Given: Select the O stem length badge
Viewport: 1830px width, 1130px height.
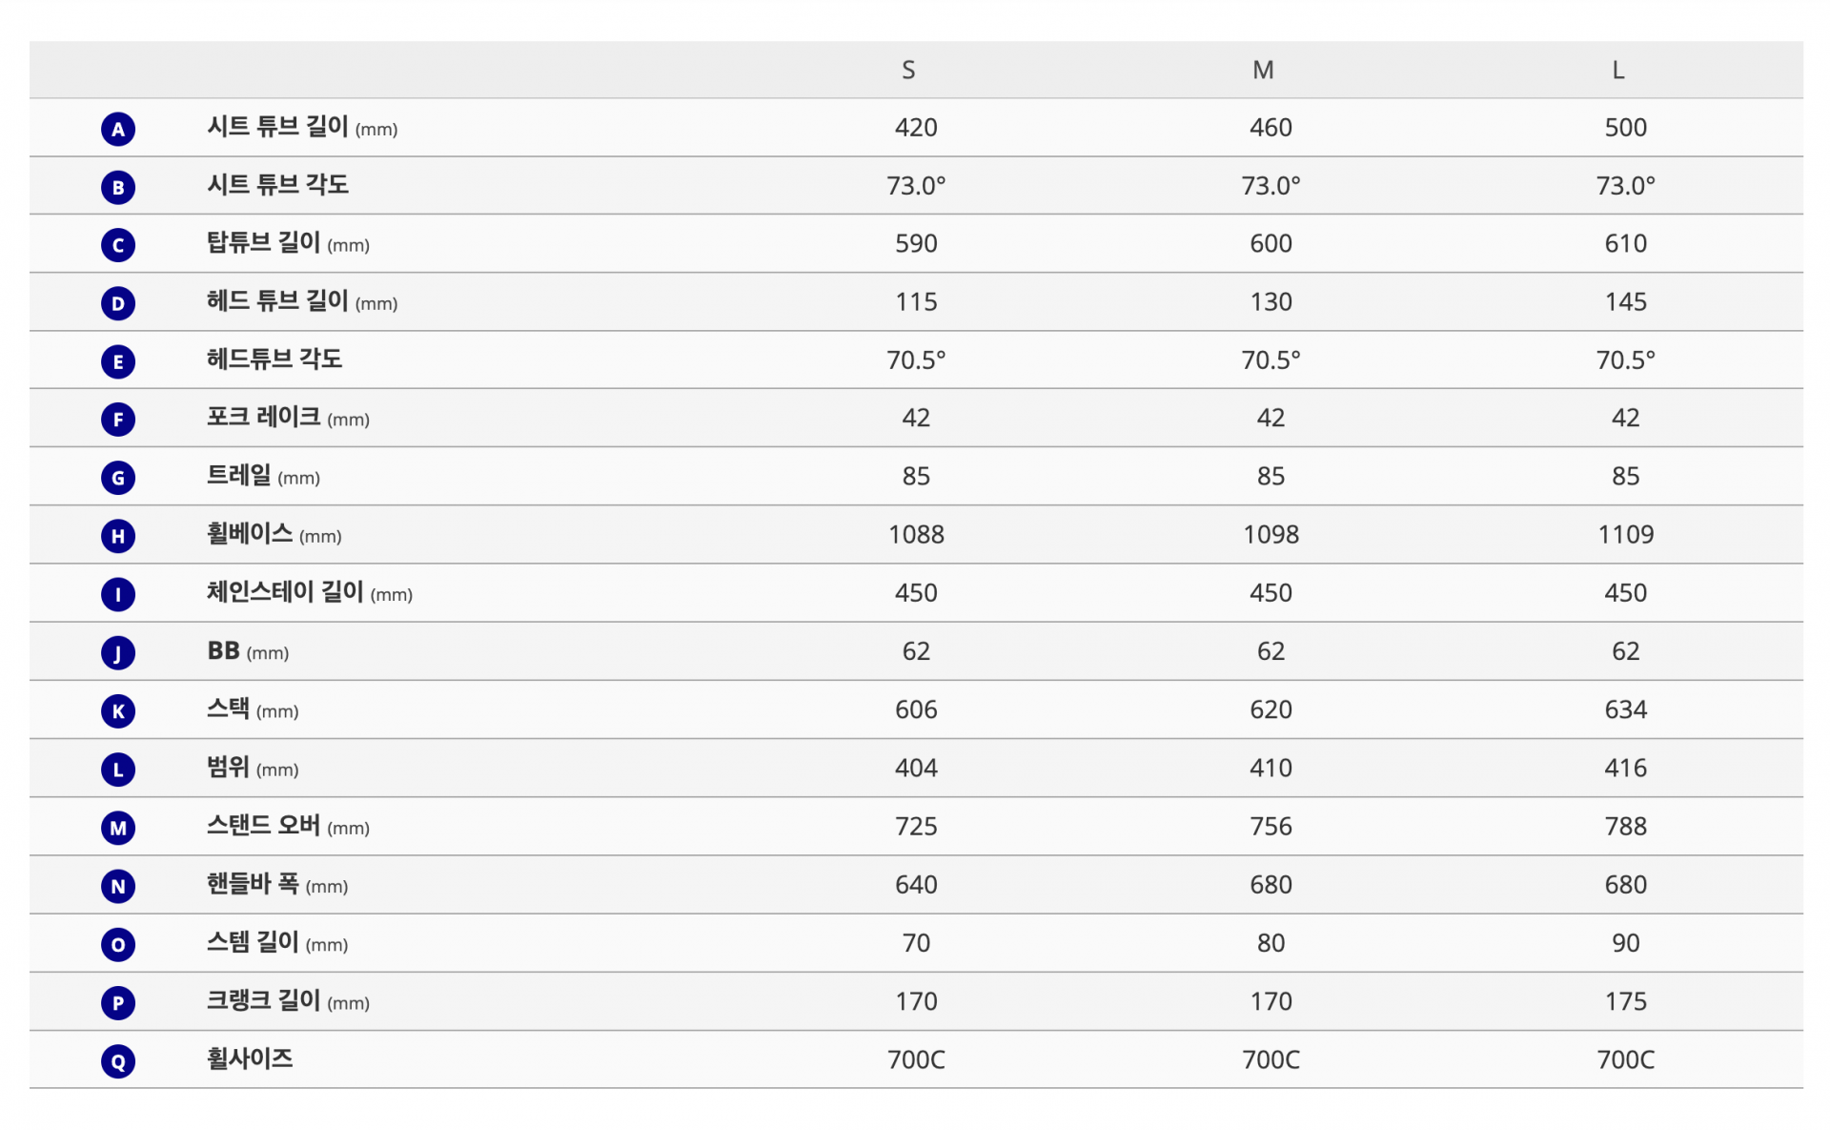Looking at the screenshot, I should click(118, 944).
